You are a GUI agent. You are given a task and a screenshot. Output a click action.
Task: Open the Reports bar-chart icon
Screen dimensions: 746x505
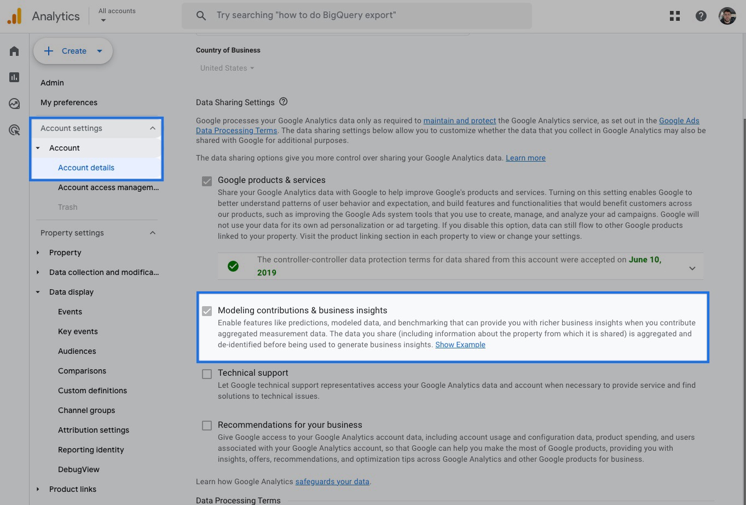(x=14, y=77)
